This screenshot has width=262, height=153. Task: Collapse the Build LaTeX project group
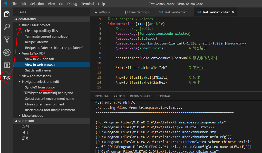click(20, 25)
